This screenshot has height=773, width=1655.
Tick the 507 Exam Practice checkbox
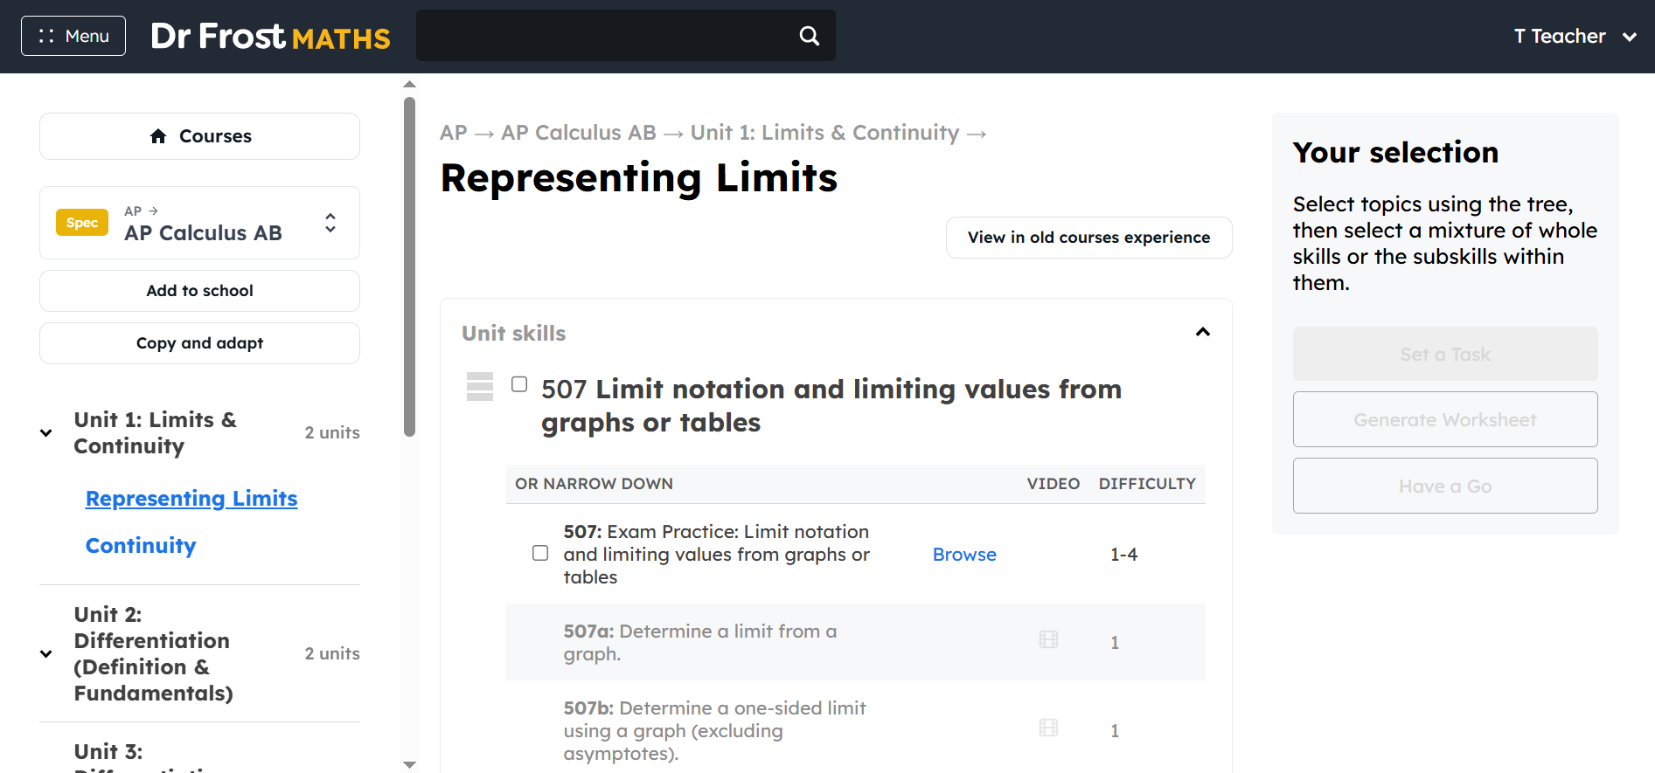[x=540, y=553]
